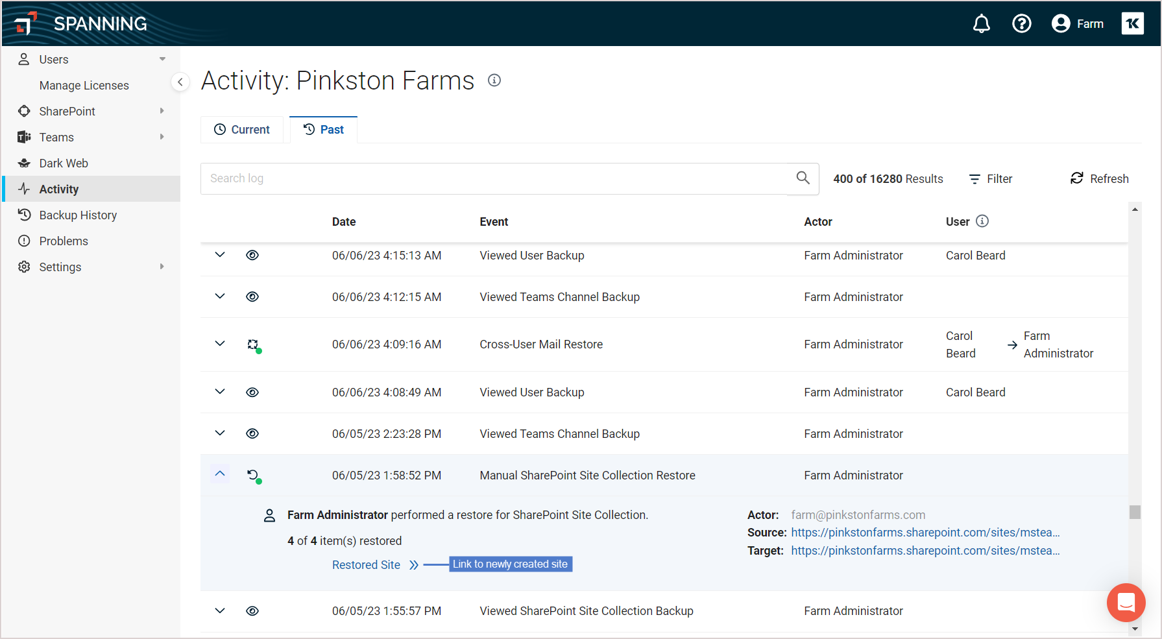Screen dimensions: 1162x639
Task: Click the Kaseya K logo icon
Action: pyautogui.click(x=1132, y=24)
